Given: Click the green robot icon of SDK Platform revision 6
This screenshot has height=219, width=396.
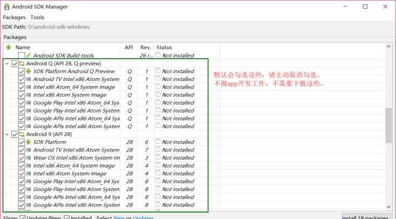Looking at the screenshot, I should [28, 142].
